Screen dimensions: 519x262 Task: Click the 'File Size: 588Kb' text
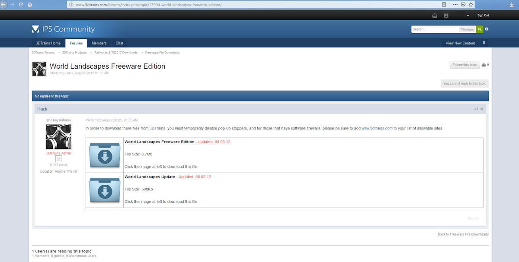(x=139, y=189)
